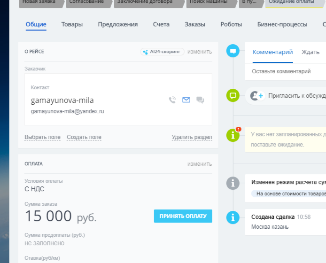Set deal stage to Новая заявка

tap(42, 3)
